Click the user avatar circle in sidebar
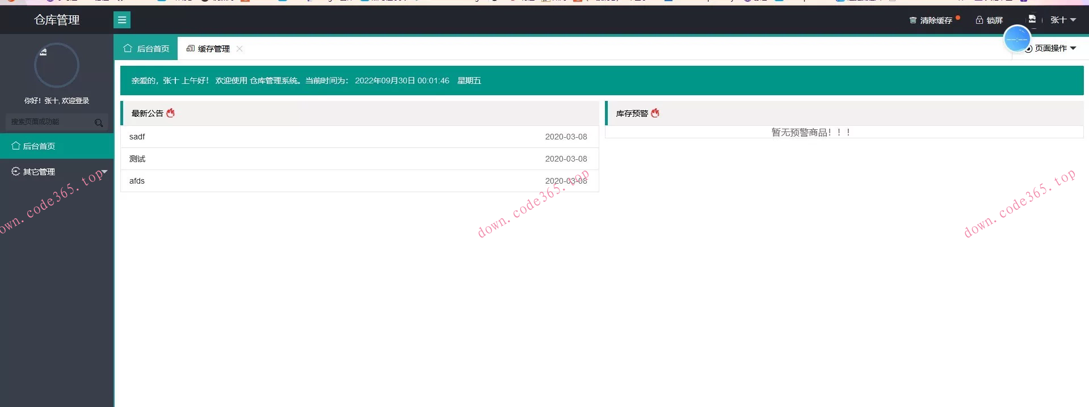The width and height of the screenshot is (1089, 407). (x=57, y=65)
